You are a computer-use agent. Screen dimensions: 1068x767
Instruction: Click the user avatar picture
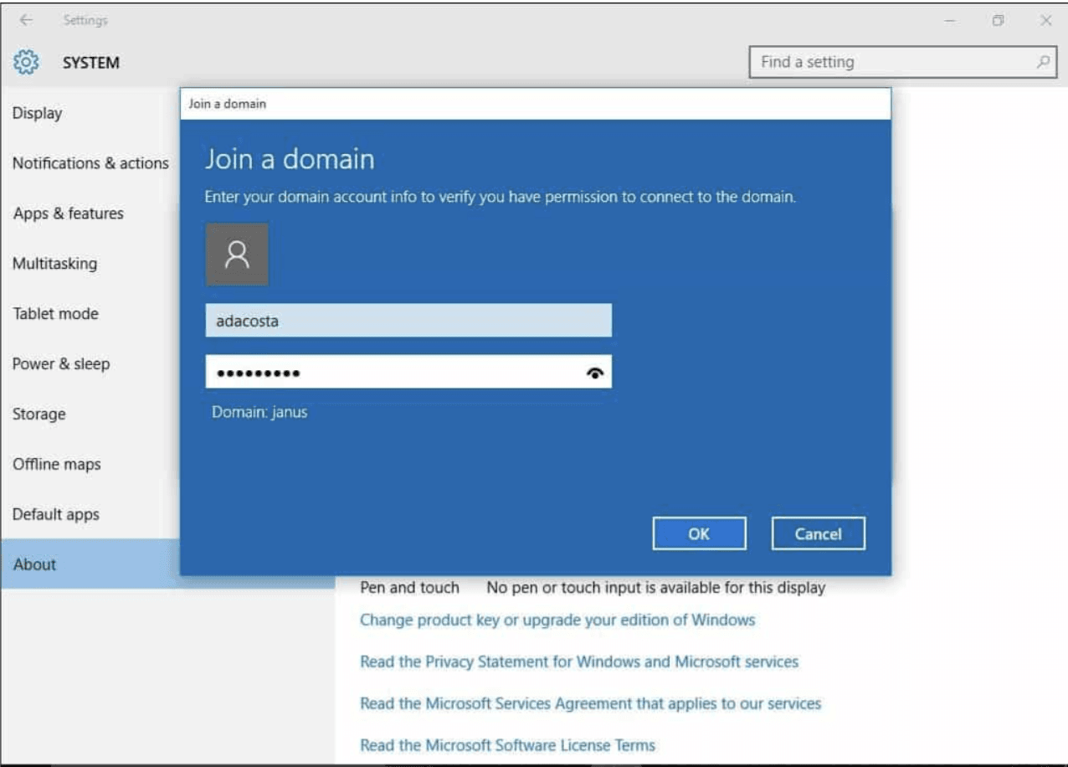(x=238, y=254)
